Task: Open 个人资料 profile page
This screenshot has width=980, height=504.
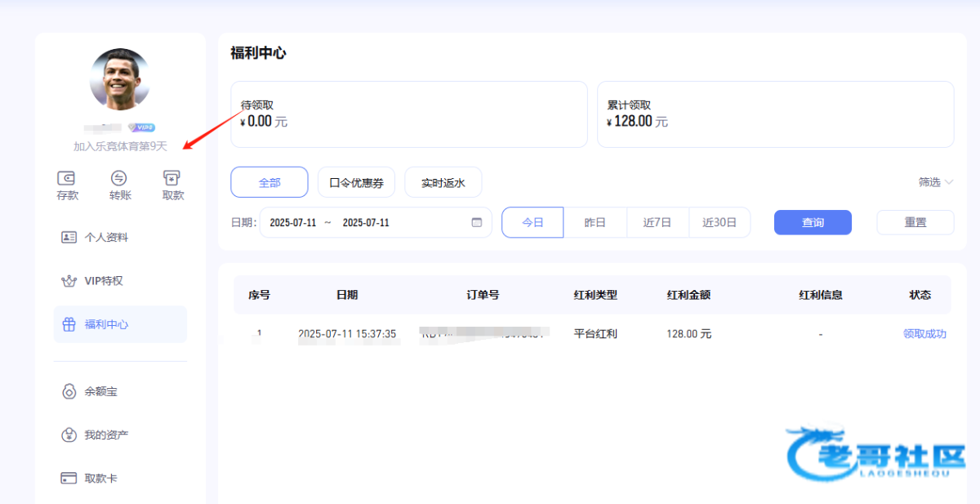Action: click(106, 238)
